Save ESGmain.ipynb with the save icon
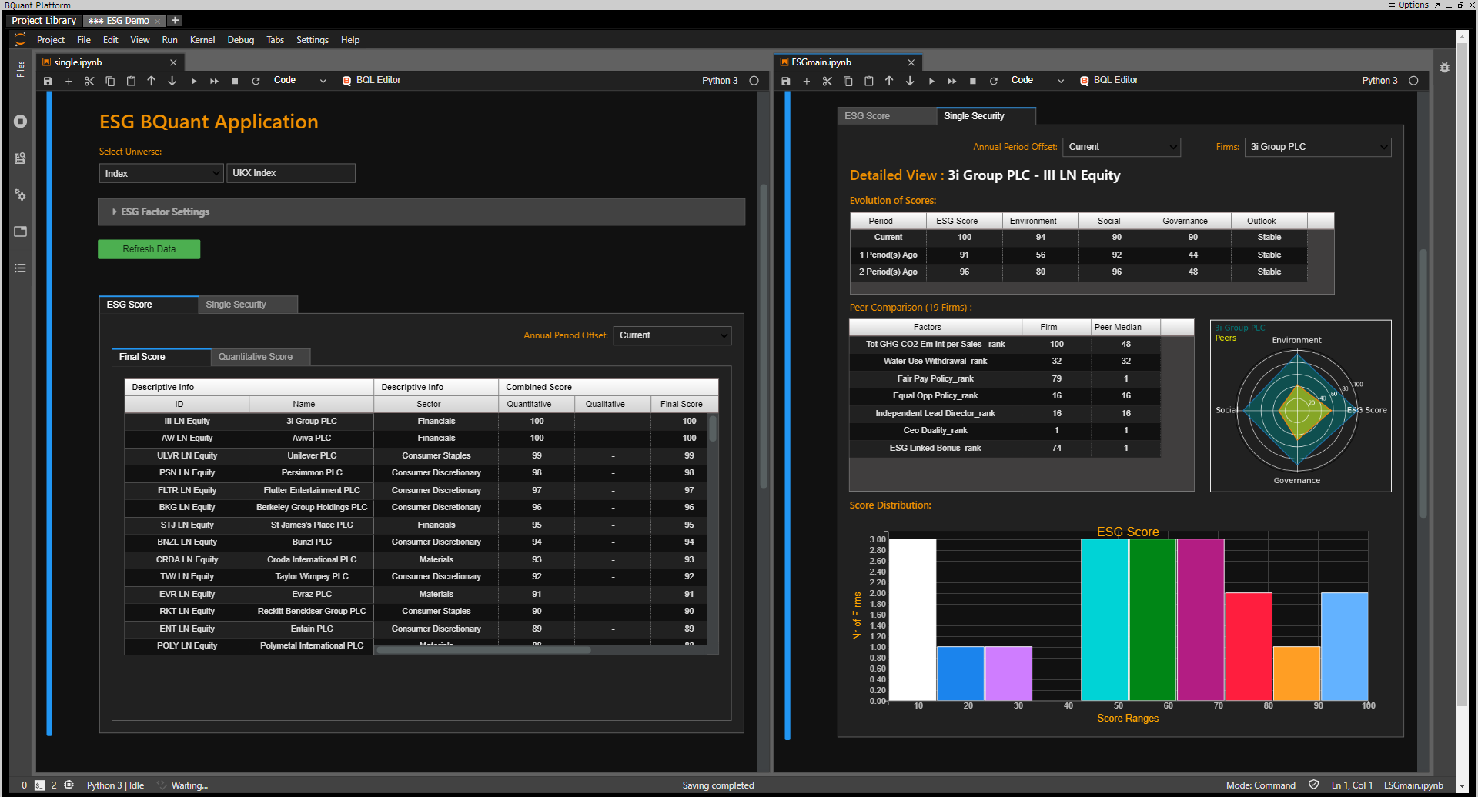This screenshot has height=797, width=1478. point(785,81)
